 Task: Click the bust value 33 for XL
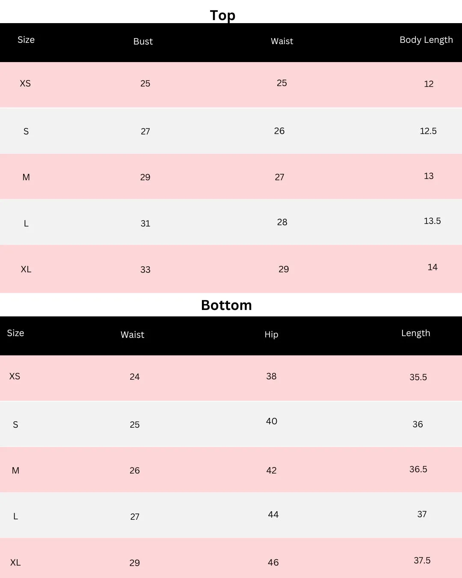point(145,270)
